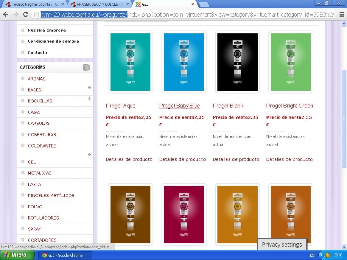Open the CORTADORES category
This screenshot has height=260, width=347.
42,240
